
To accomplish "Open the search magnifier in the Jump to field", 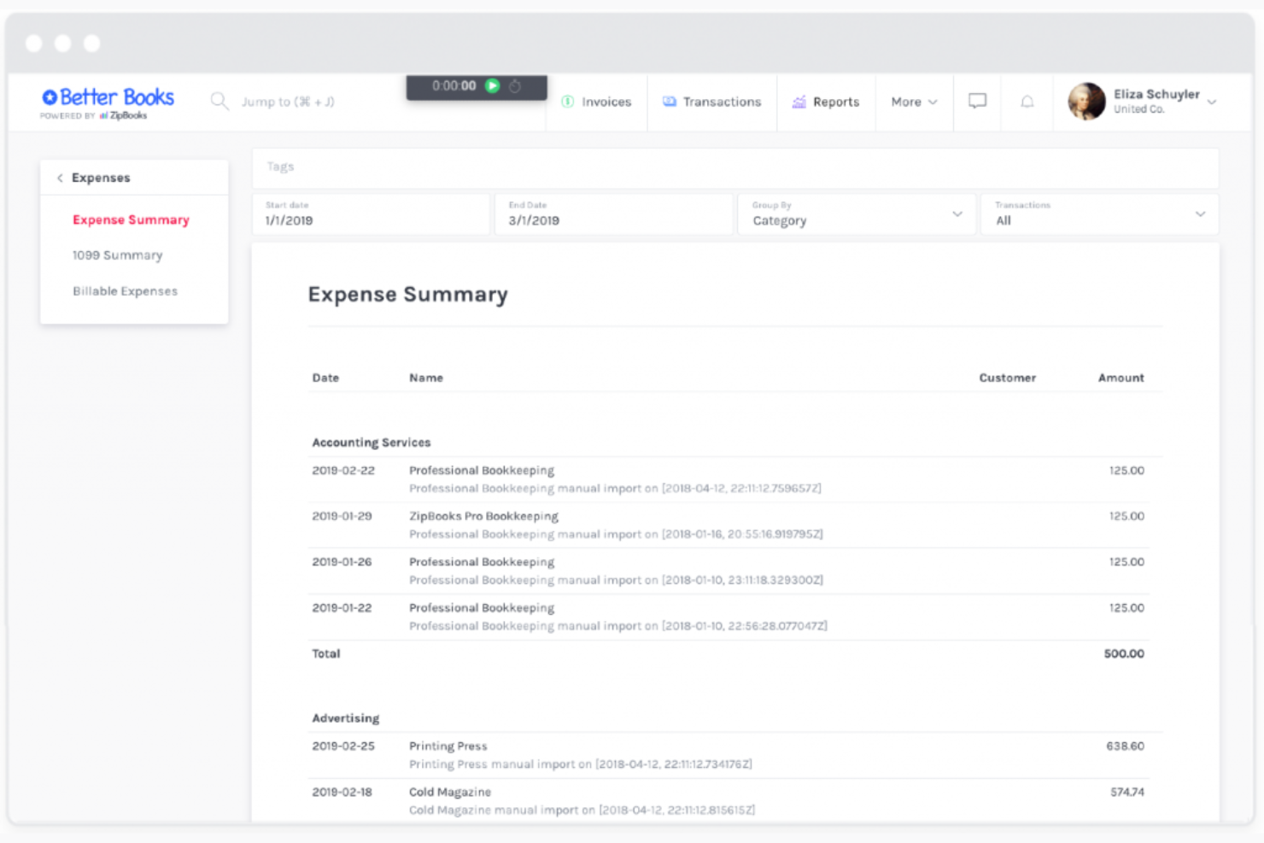I will [x=219, y=102].
